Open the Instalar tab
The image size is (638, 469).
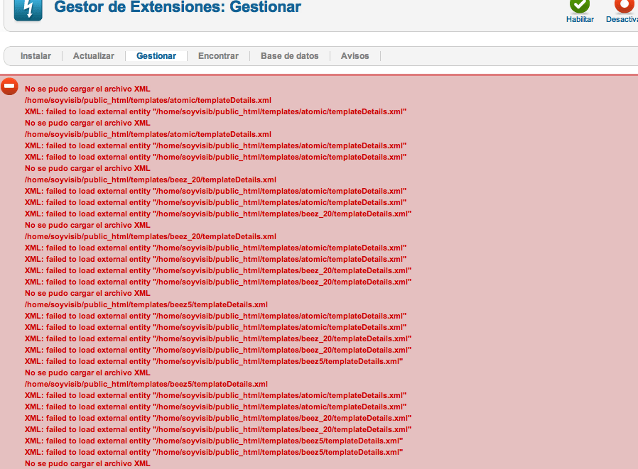coord(36,56)
